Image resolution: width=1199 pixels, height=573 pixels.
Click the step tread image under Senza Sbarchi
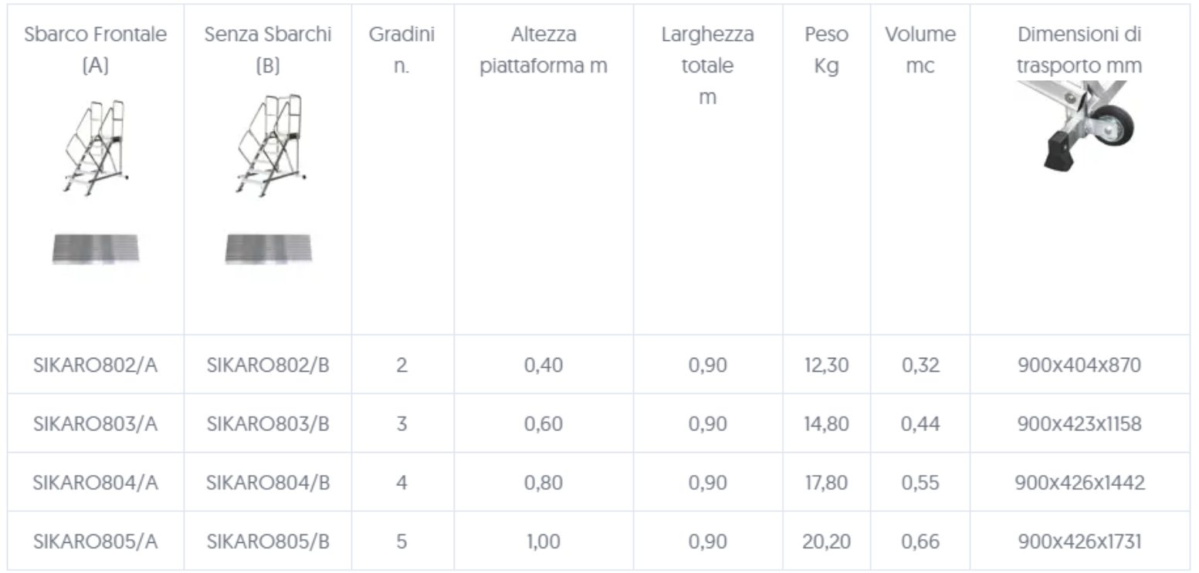click(x=268, y=249)
